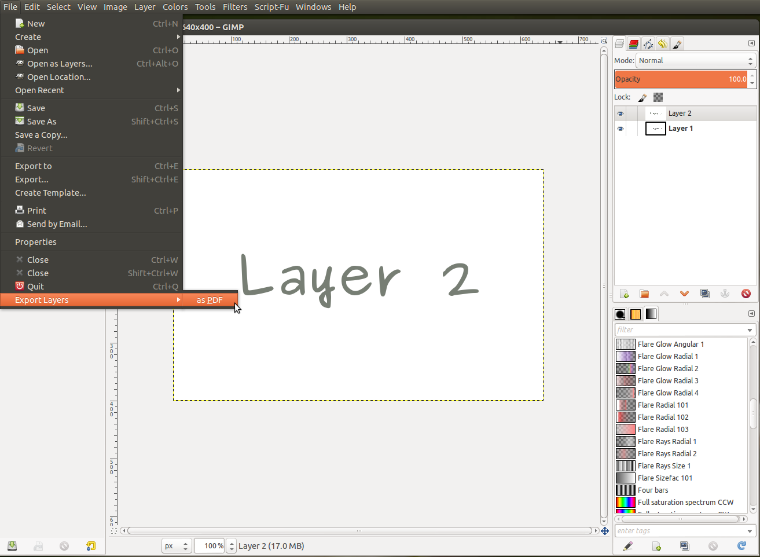Open the Gradients tab
Screen dimensions: 760x557
click(651, 314)
